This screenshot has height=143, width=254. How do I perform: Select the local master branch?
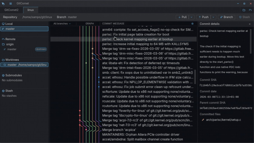25,29
